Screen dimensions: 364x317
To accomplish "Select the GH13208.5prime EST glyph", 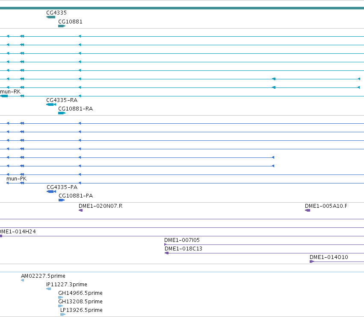I will pyautogui.click(x=61, y=306).
